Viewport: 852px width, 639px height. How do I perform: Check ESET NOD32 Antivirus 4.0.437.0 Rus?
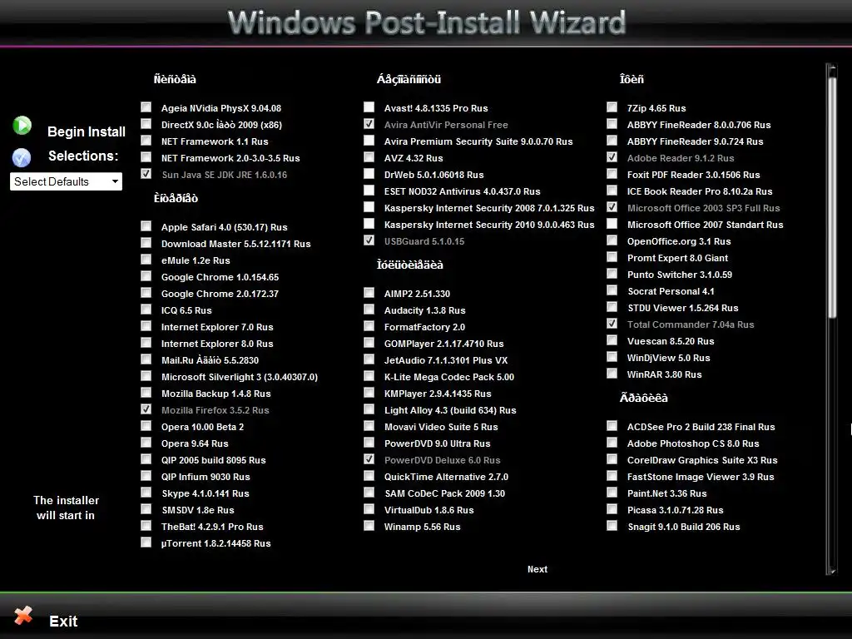(369, 191)
